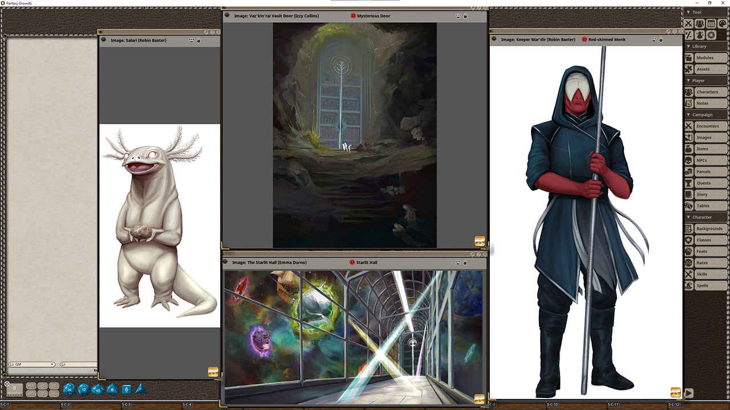
Task: Click the d4 pyramid die
Action: click(140, 389)
